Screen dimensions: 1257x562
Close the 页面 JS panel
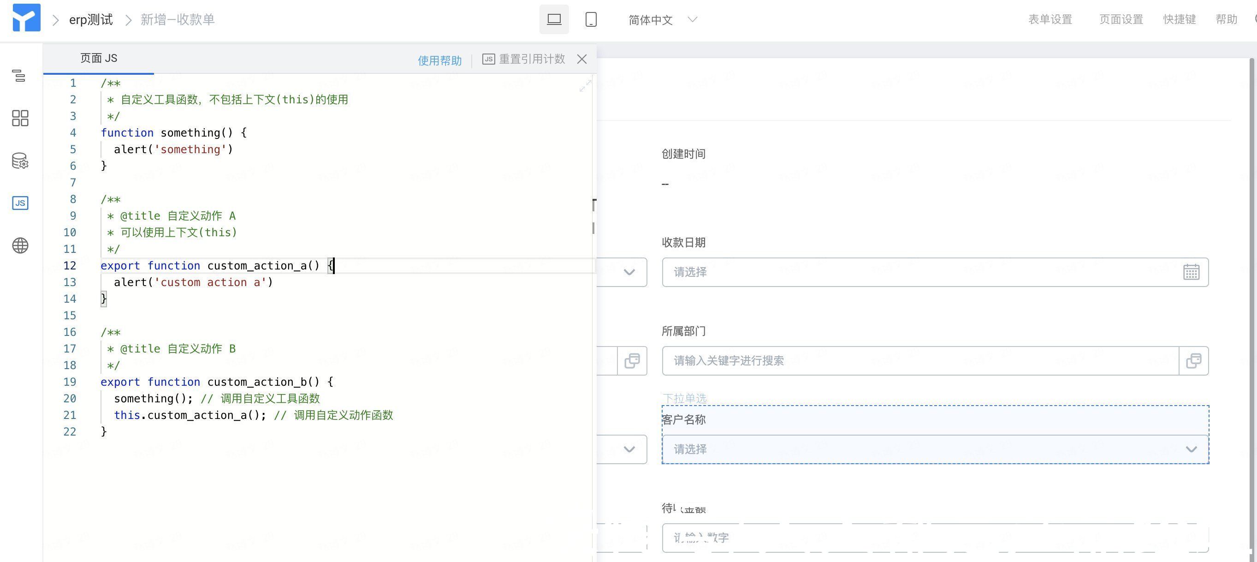coord(581,59)
